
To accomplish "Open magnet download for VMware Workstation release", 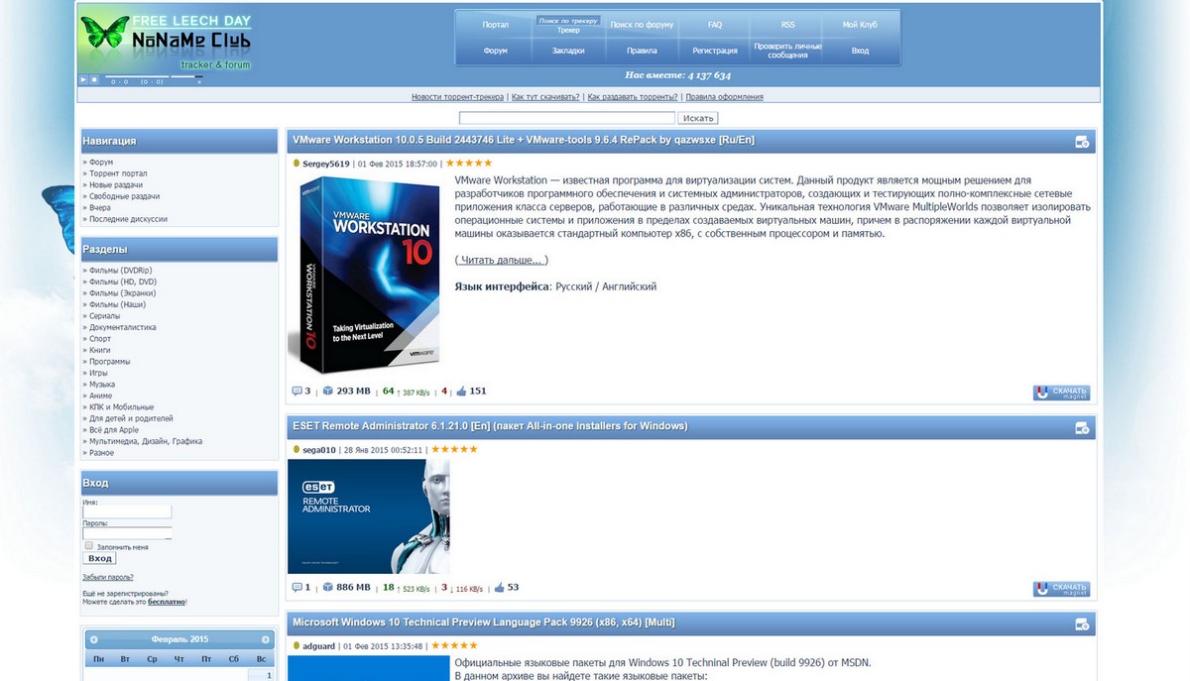I will click(x=1061, y=393).
